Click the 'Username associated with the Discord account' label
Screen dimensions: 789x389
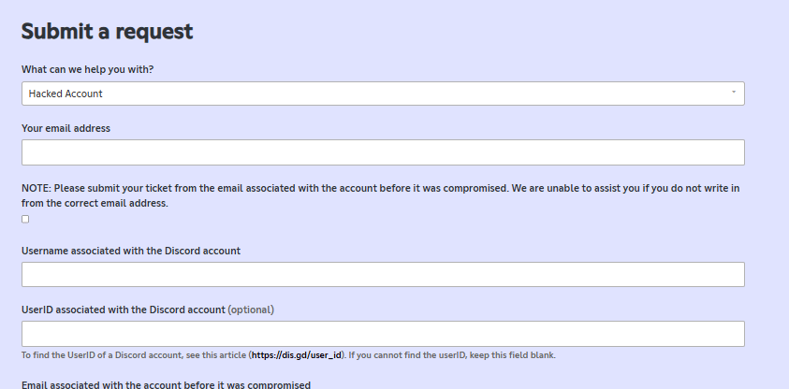pyautogui.click(x=131, y=250)
